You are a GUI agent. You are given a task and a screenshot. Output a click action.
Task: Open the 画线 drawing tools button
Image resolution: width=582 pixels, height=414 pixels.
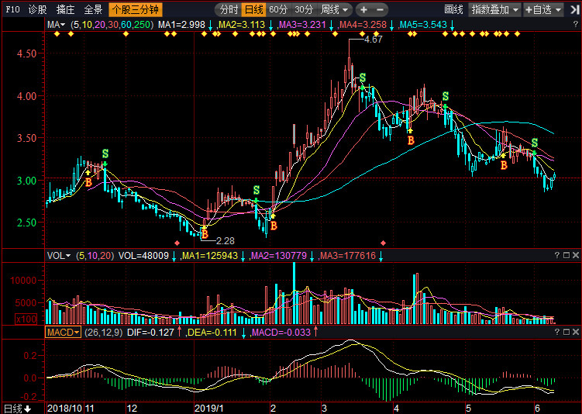tap(453, 9)
